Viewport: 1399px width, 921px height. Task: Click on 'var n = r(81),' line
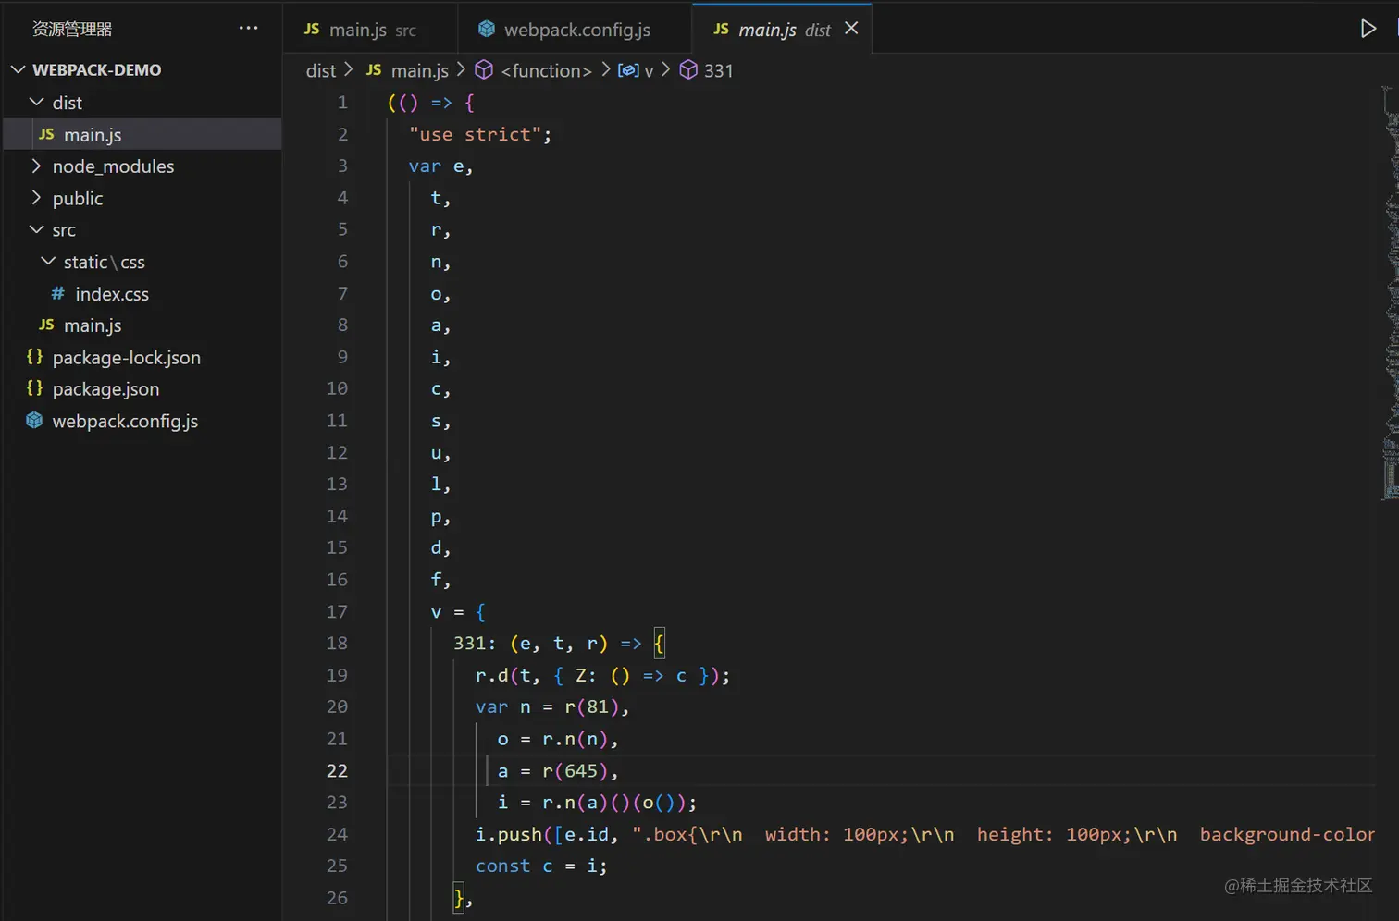[552, 707]
